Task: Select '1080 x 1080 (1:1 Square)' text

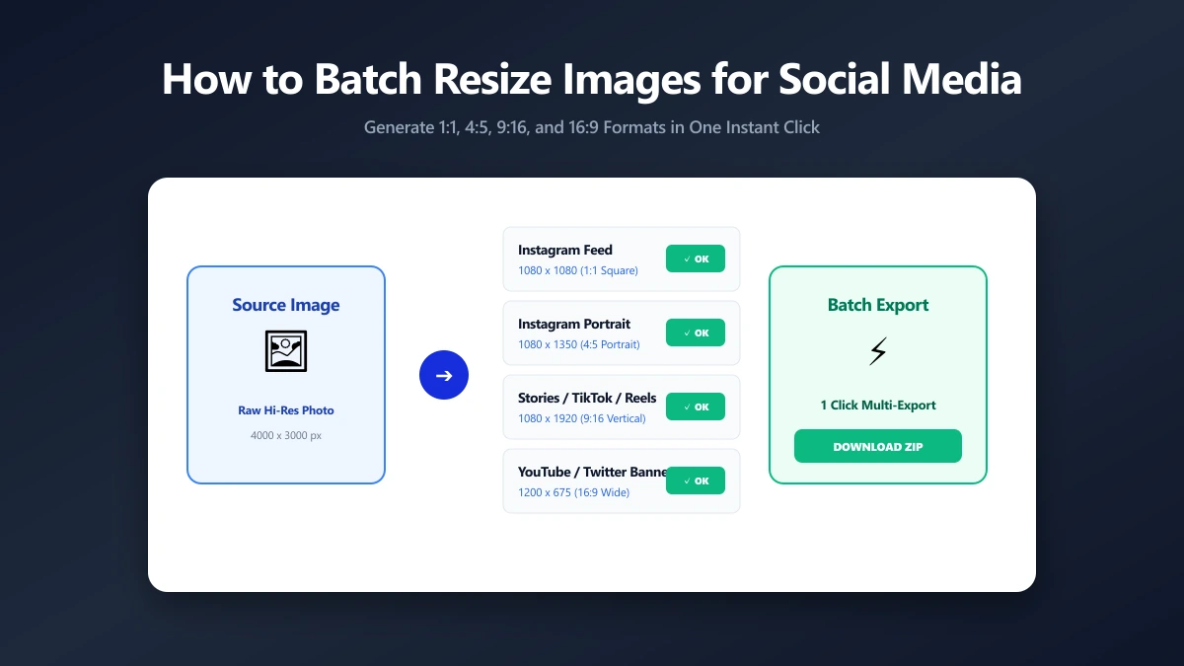Action: [x=578, y=270]
